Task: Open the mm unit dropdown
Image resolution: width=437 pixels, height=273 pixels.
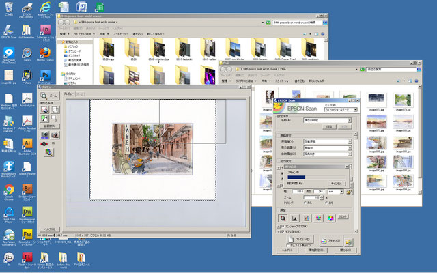Action: [x=335, y=192]
